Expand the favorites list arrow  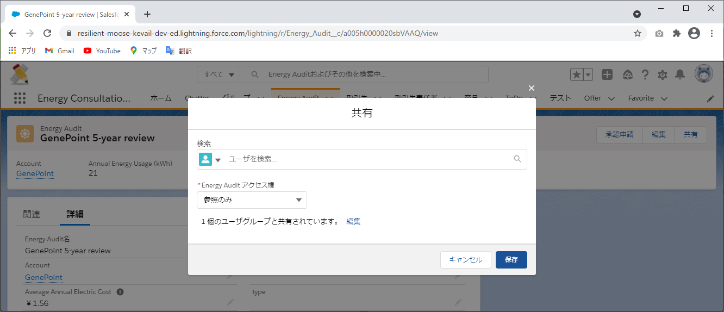(588, 74)
